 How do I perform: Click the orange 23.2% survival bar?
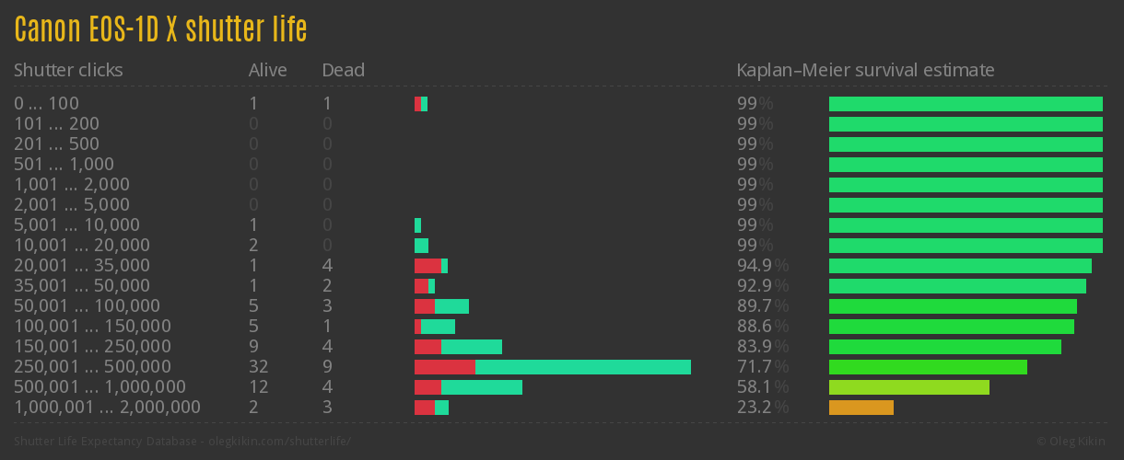861,408
